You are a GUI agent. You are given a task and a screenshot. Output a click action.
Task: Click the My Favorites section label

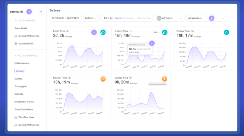point(26,20)
